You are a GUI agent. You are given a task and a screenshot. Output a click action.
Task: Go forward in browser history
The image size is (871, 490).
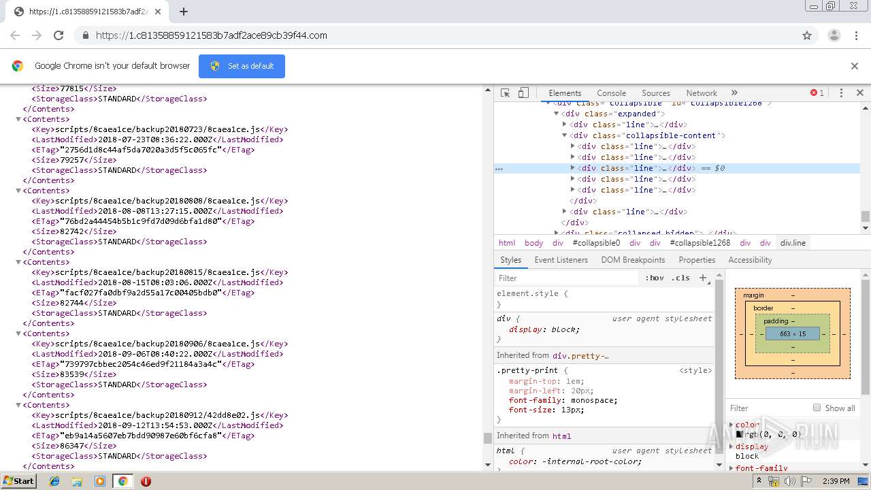[37, 35]
